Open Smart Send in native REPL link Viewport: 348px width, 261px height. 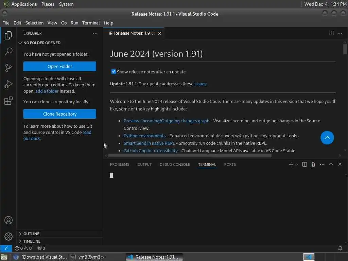149,143
